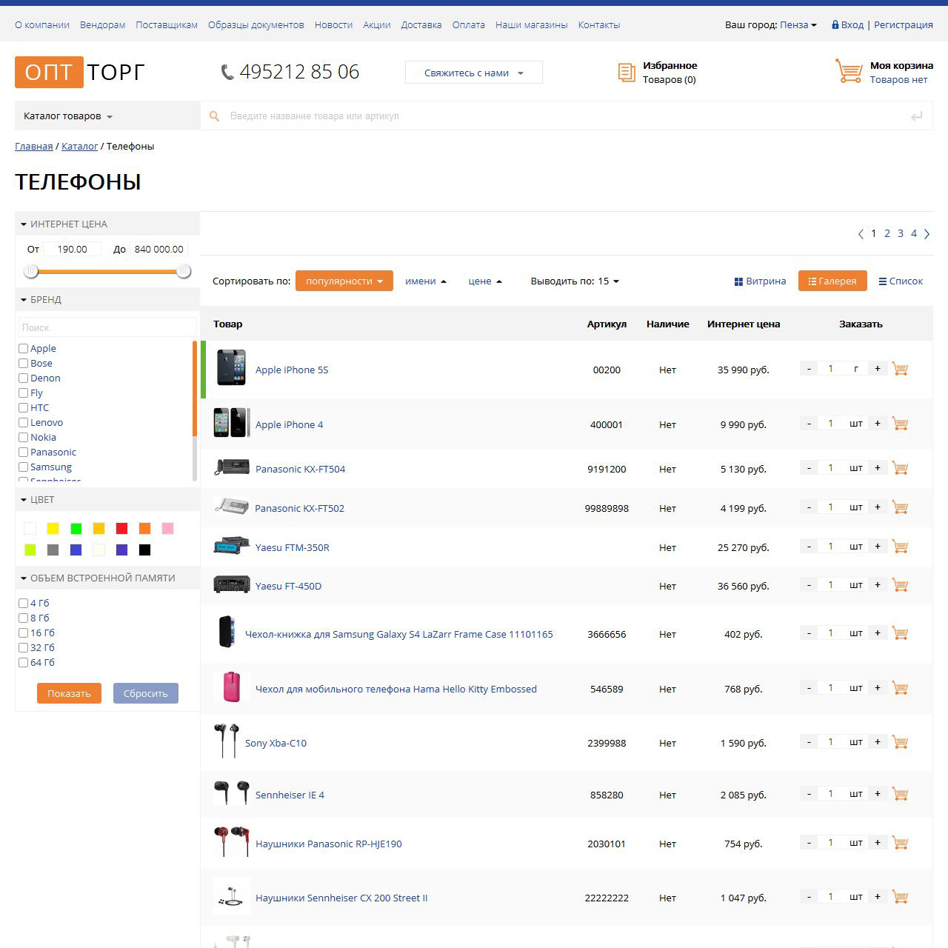Click the Favorites list icon in header
This screenshot has height=948, width=948.
(x=627, y=72)
